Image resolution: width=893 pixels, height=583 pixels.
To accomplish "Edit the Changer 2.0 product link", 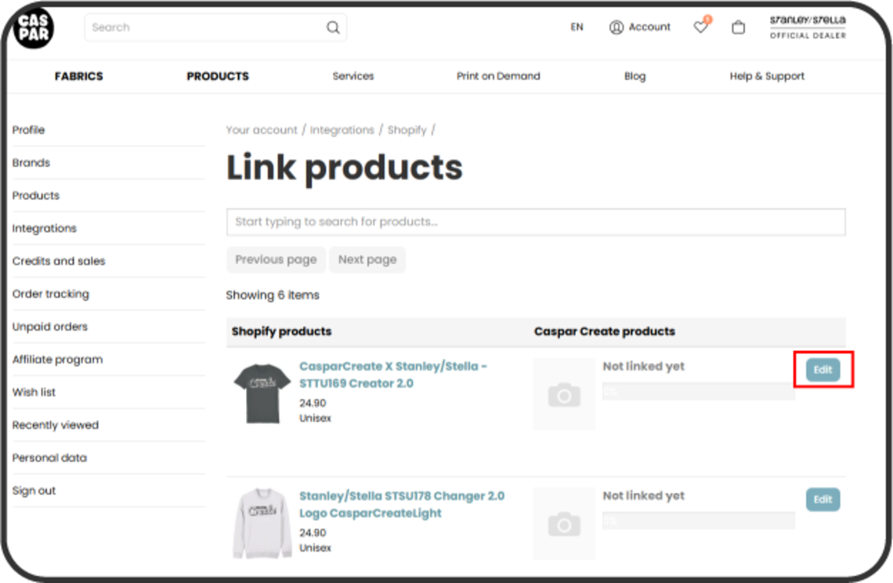I will (822, 499).
